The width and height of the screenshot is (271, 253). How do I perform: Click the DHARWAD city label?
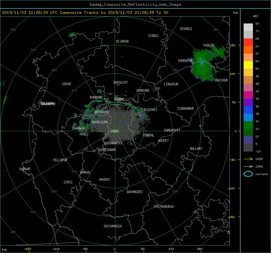click(x=79, y=128)
